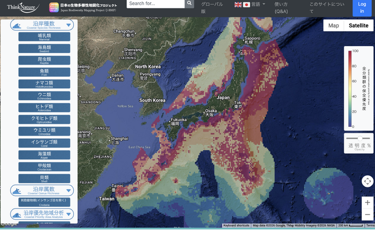The image size is (375, 230).
Task: Open the J-BMP project logo icon
Action: (54, 7)
